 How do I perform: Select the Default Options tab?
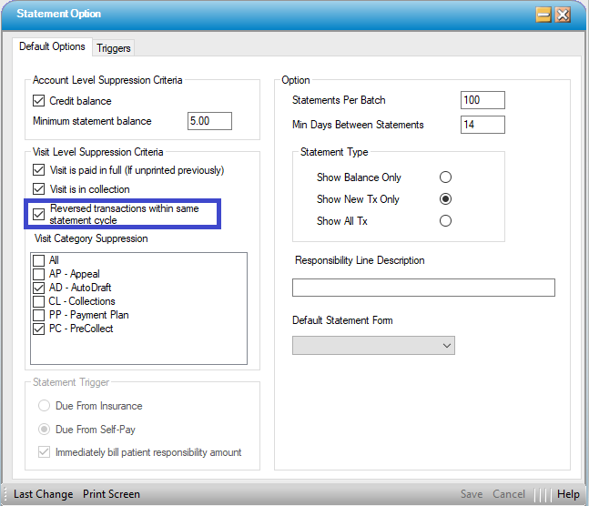point(53,46)
